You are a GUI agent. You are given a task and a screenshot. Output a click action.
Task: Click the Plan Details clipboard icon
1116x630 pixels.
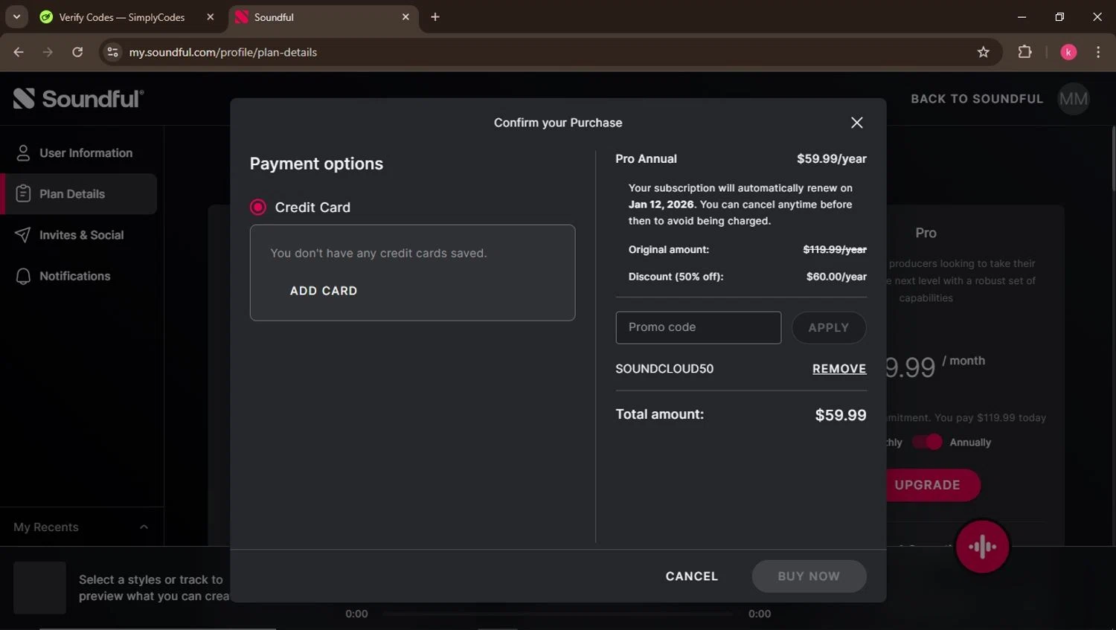click(x=23, y=194)
